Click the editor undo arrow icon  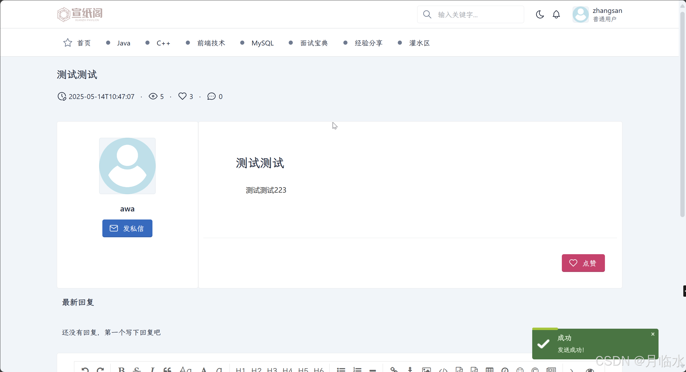tap(85, 370)
